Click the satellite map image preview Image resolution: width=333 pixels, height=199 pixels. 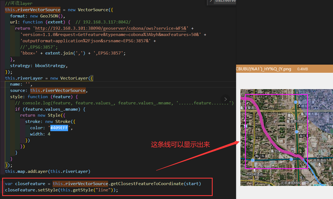[x=286, y=136]
